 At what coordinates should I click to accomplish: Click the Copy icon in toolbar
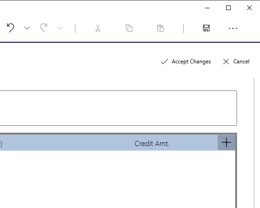129,28
